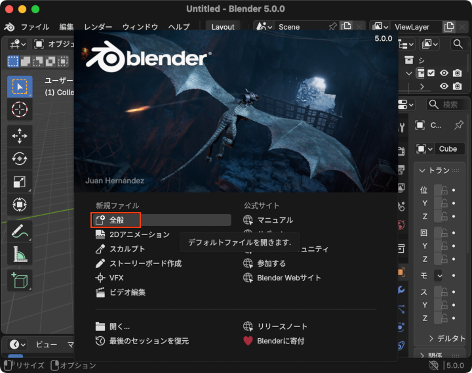Open the outliner display mode dropdown

click(406, 45)
